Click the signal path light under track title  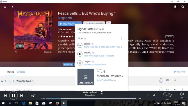[102, 94]
